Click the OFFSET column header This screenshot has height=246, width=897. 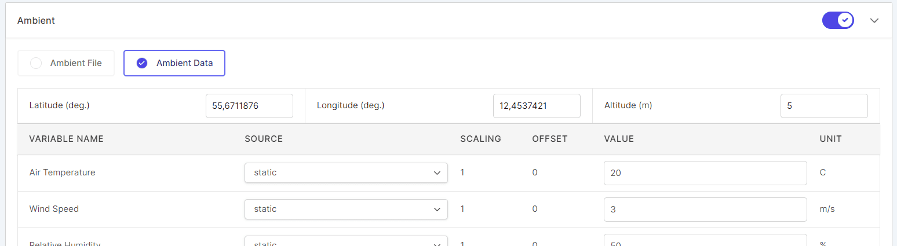pos(550,139)
